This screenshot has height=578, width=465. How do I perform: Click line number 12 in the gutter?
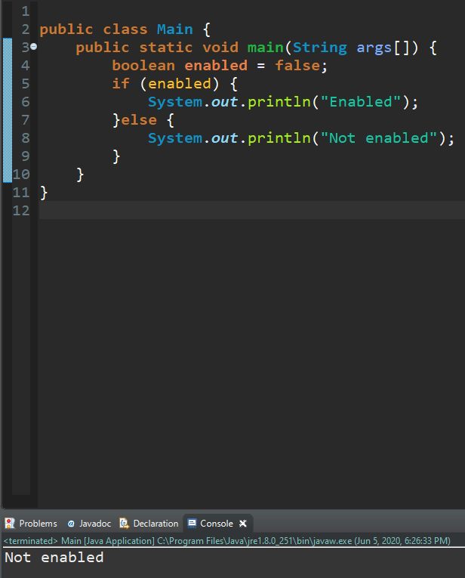(x=21, y=211)
